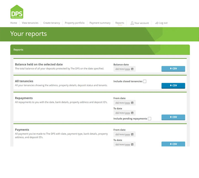Click the 'All tenancies' heading
This screenshot has height=178, width=199.
click(24, 81)
